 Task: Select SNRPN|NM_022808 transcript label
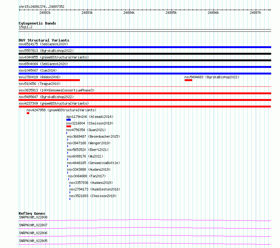pyautogui.click(x=33, y=217)
